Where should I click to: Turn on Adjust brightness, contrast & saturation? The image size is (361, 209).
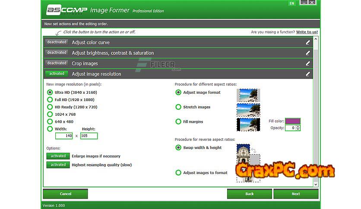(57, 53)
